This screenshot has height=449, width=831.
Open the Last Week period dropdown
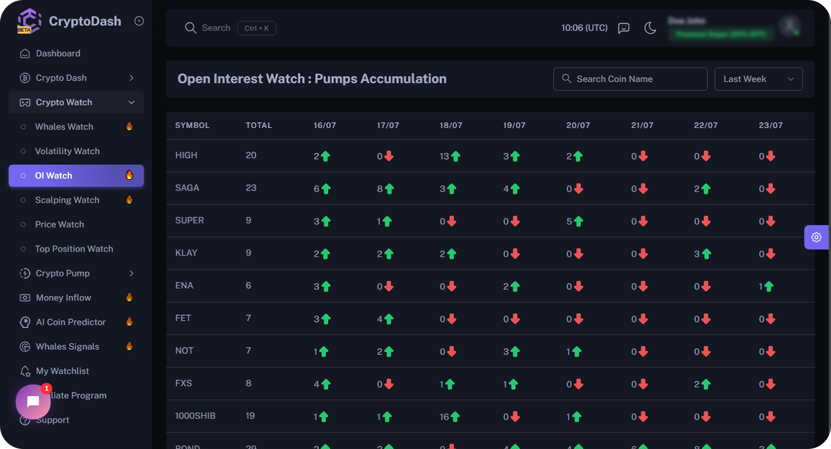[x=759, y=79]
